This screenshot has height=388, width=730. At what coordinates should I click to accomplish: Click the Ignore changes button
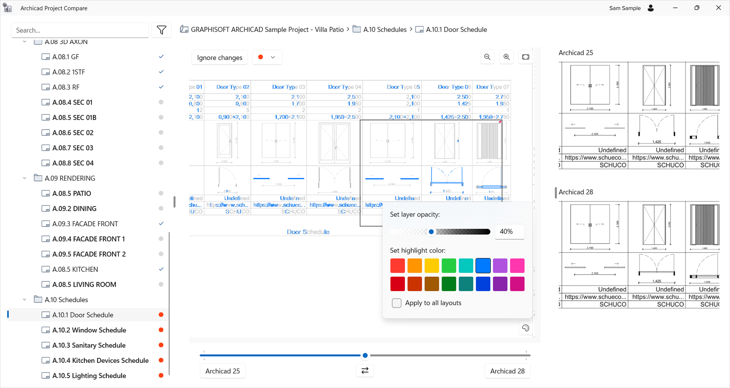tap(220, 57)
